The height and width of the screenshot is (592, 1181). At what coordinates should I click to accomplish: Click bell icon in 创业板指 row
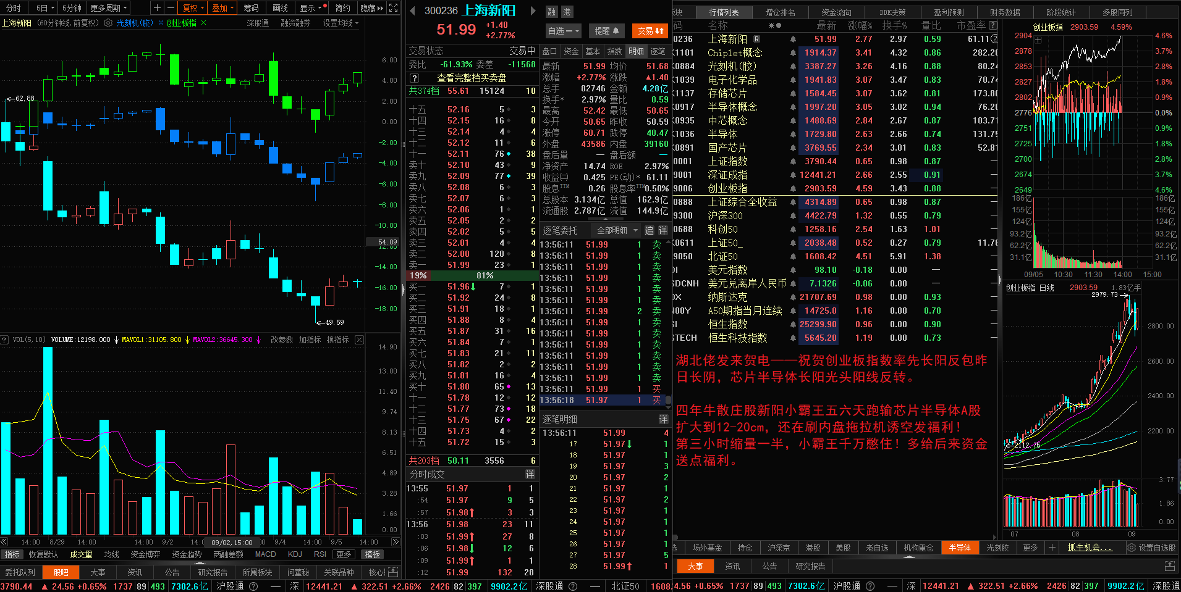coord(793,188)
